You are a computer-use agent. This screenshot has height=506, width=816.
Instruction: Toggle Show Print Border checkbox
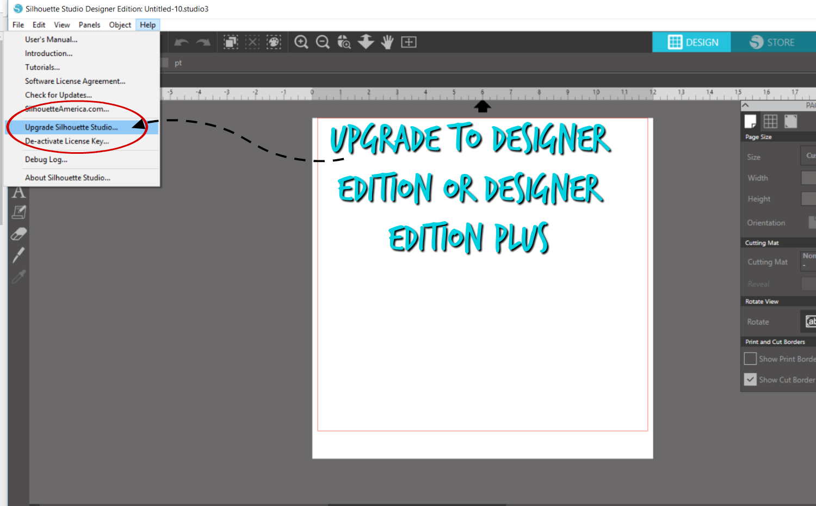pos(750,359)
